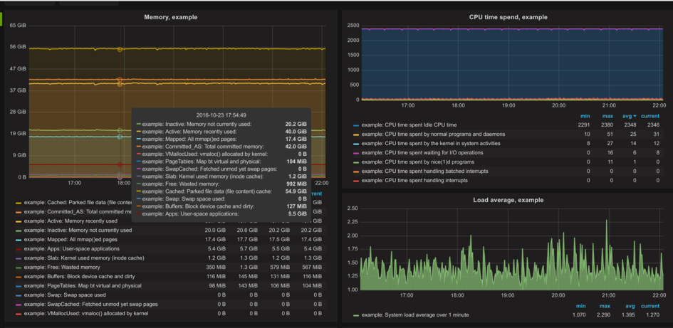Screen dimensions: 673x328
Task: Click the 19:00 label on CPU chart time axis
Action: click(x=508, y=105)
